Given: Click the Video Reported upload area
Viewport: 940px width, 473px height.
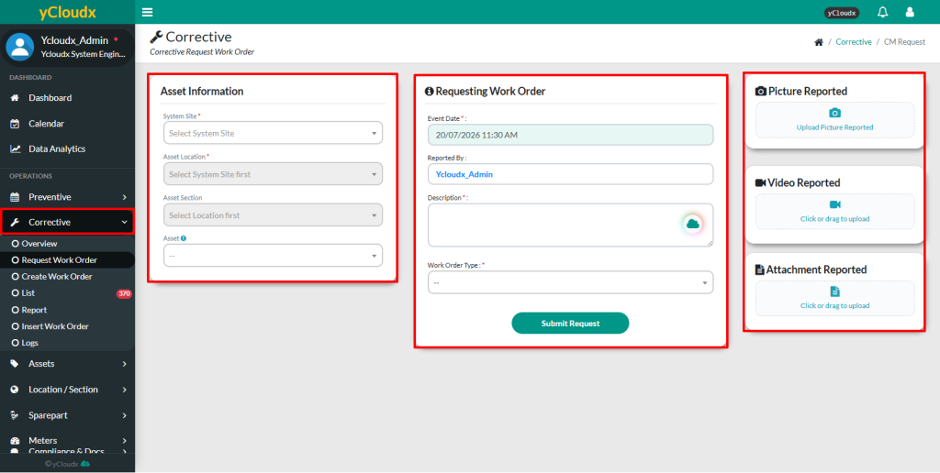Looking at the screenshot, I should [x=834, y=212].
